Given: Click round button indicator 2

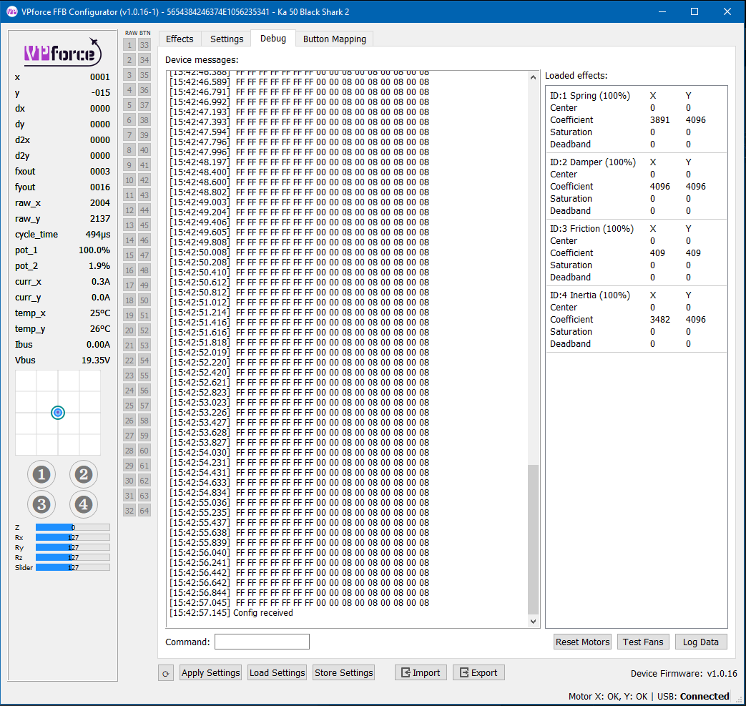Looking at the screenshot, I should [x=84, y=474].
